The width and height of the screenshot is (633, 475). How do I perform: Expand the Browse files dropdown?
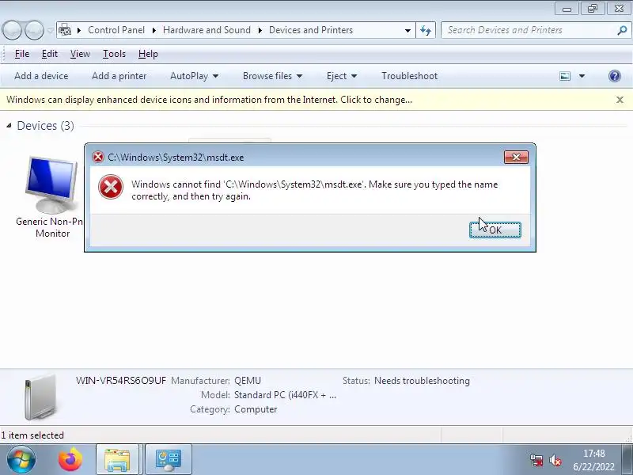coord(272,76)
